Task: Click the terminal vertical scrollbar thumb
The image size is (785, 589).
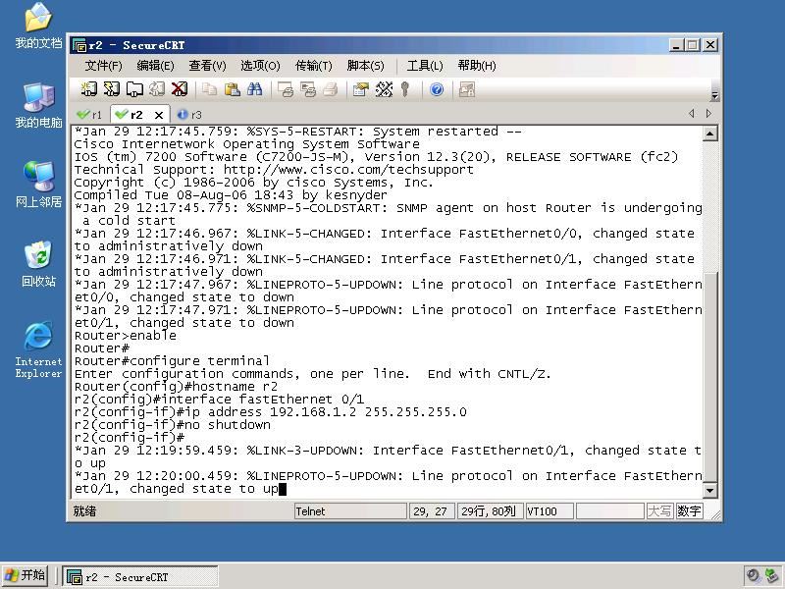Action: [x=709, y=376]
